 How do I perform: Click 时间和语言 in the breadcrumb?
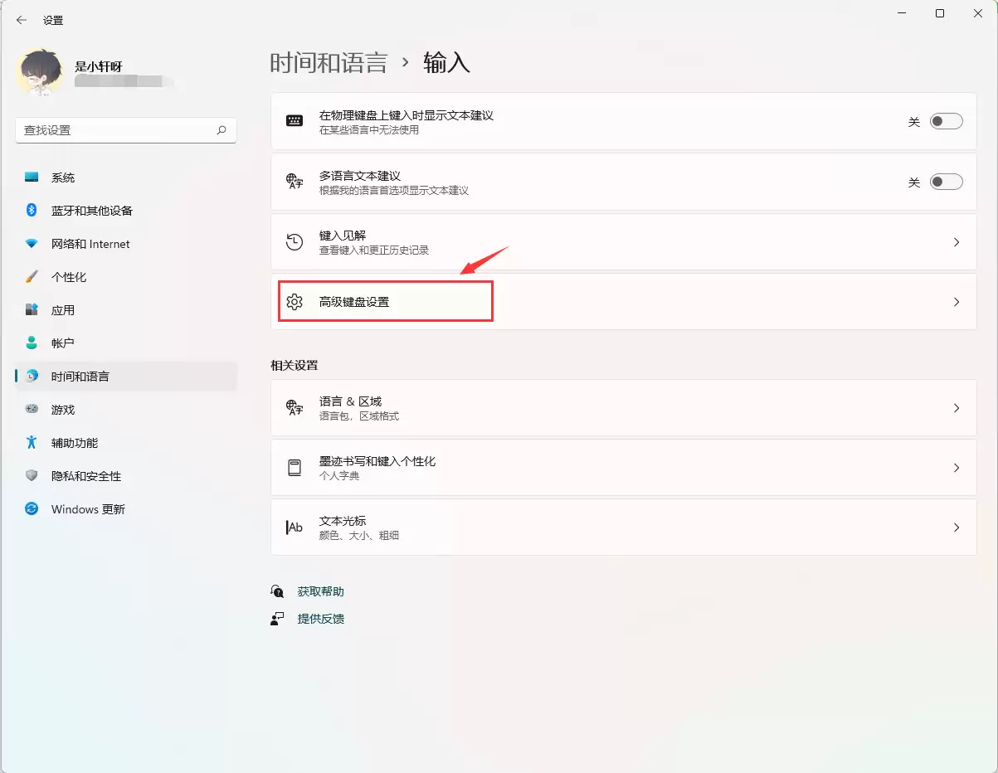click(329, 62)
